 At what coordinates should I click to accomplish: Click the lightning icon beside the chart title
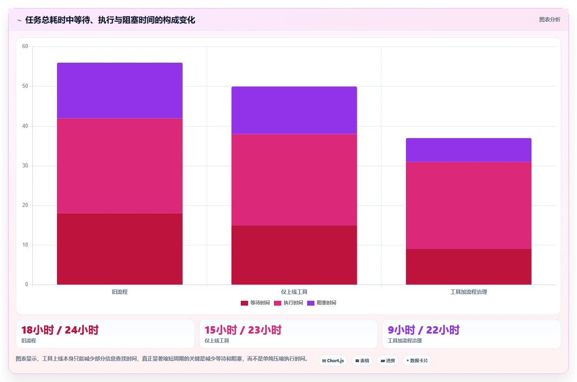[x=19, y=20]
